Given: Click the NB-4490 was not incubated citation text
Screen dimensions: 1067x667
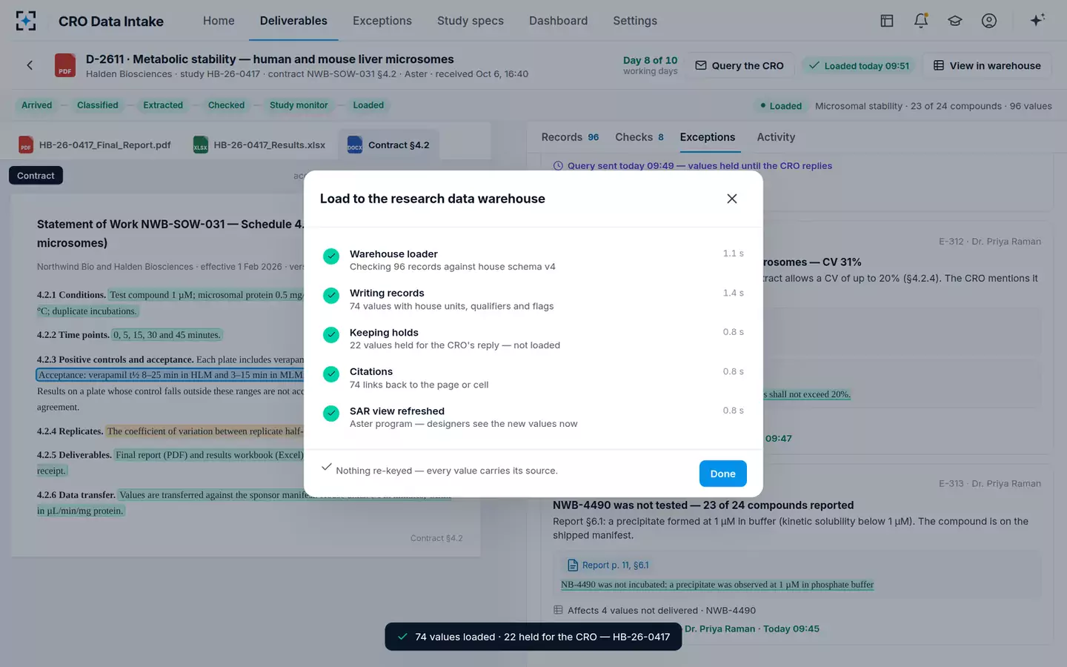Looking at the screenshot, I should point(717,585).
